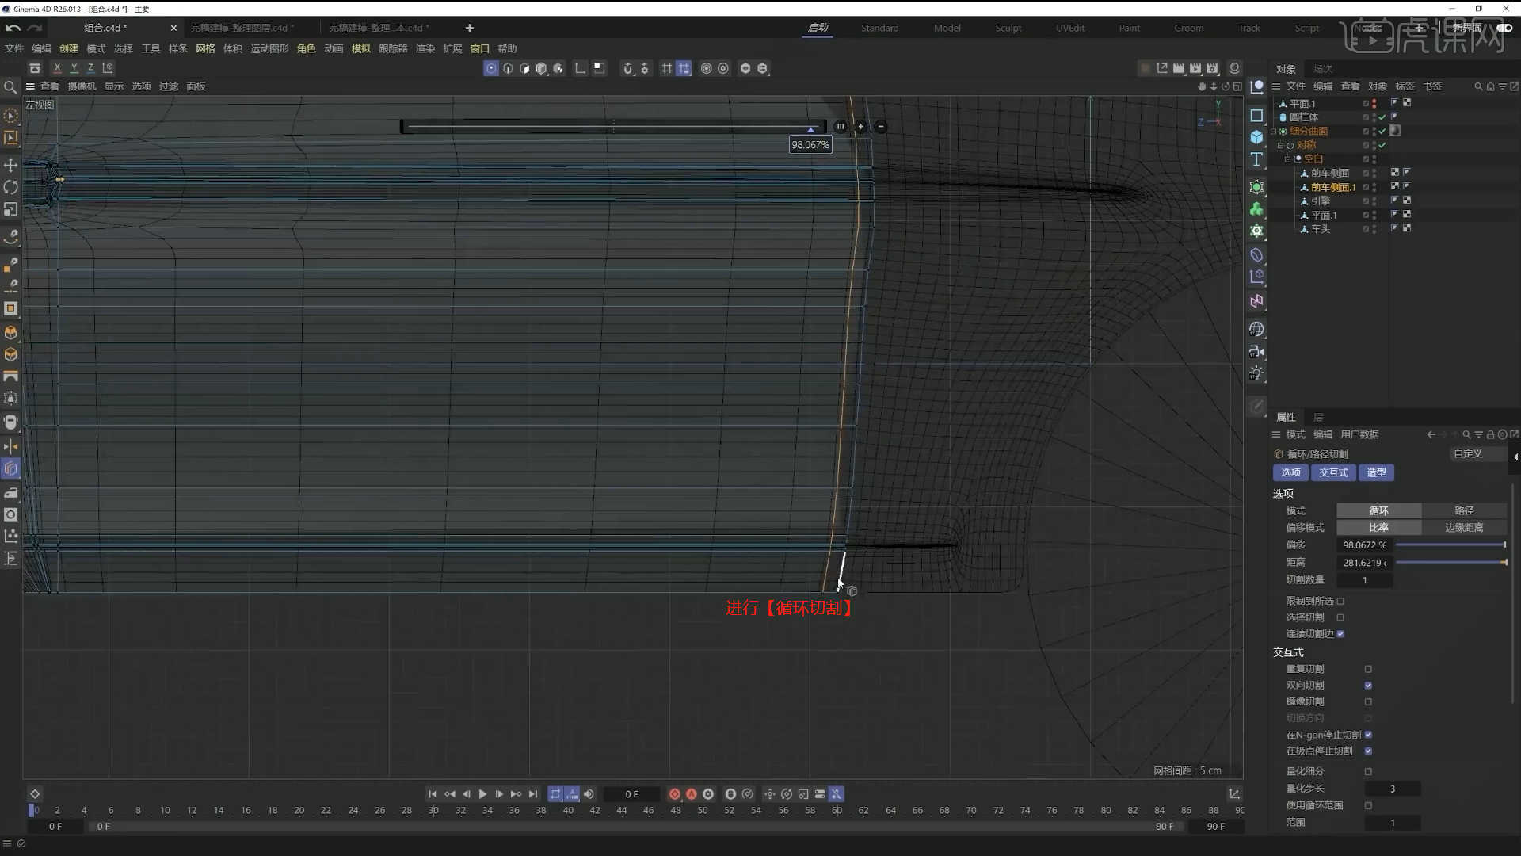
Task: Uncheck 连接切割边 checkbox
Action: [x=1340, y=633]
